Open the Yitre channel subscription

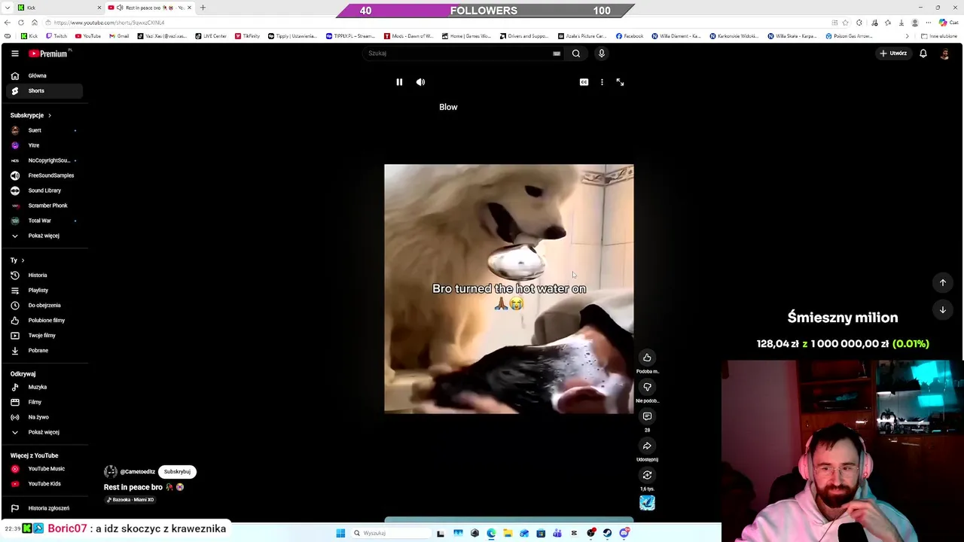pyautogui.click(x=44, y=145)
